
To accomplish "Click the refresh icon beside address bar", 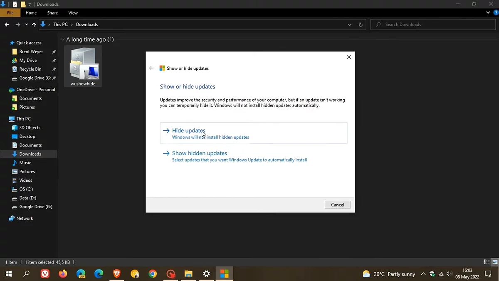I will (x=361, y=24).
